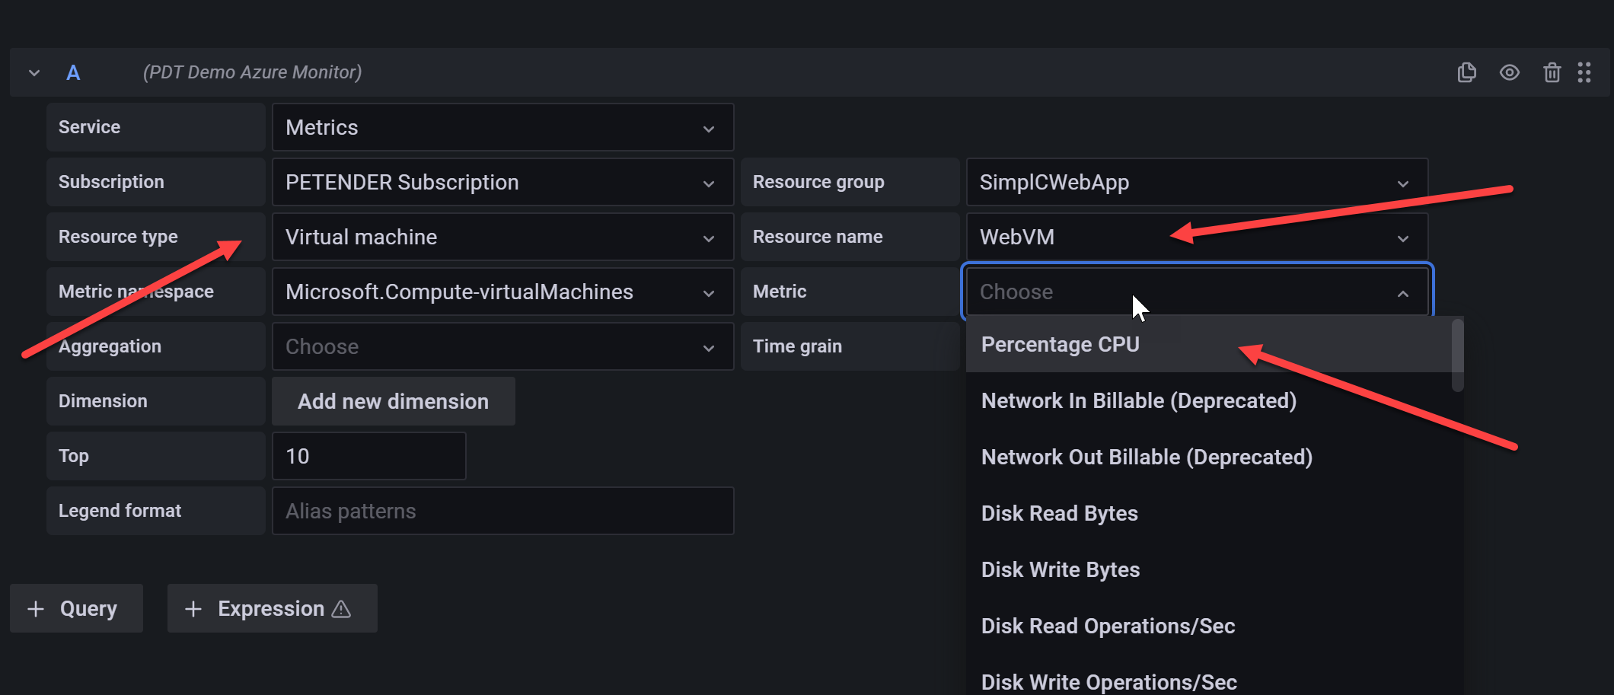Viewport: 1614px width, 695px height.
Task: Click the drag handle dots of query A
Action: pos(1584,72)
